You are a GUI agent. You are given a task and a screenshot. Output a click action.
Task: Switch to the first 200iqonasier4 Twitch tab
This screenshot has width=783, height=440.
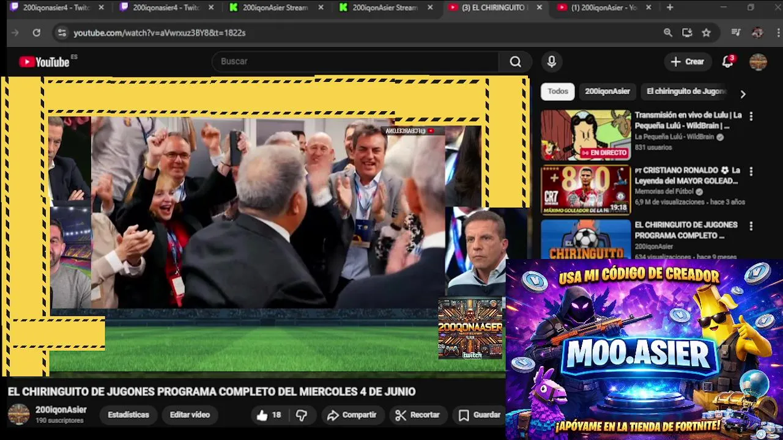pos(56,7)
